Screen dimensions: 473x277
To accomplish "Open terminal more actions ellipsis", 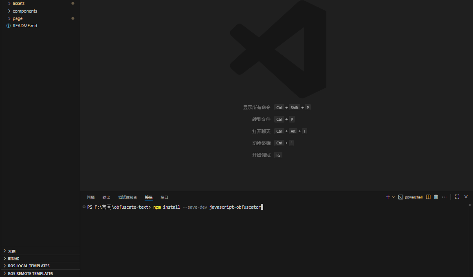I will tap(444, 197).
